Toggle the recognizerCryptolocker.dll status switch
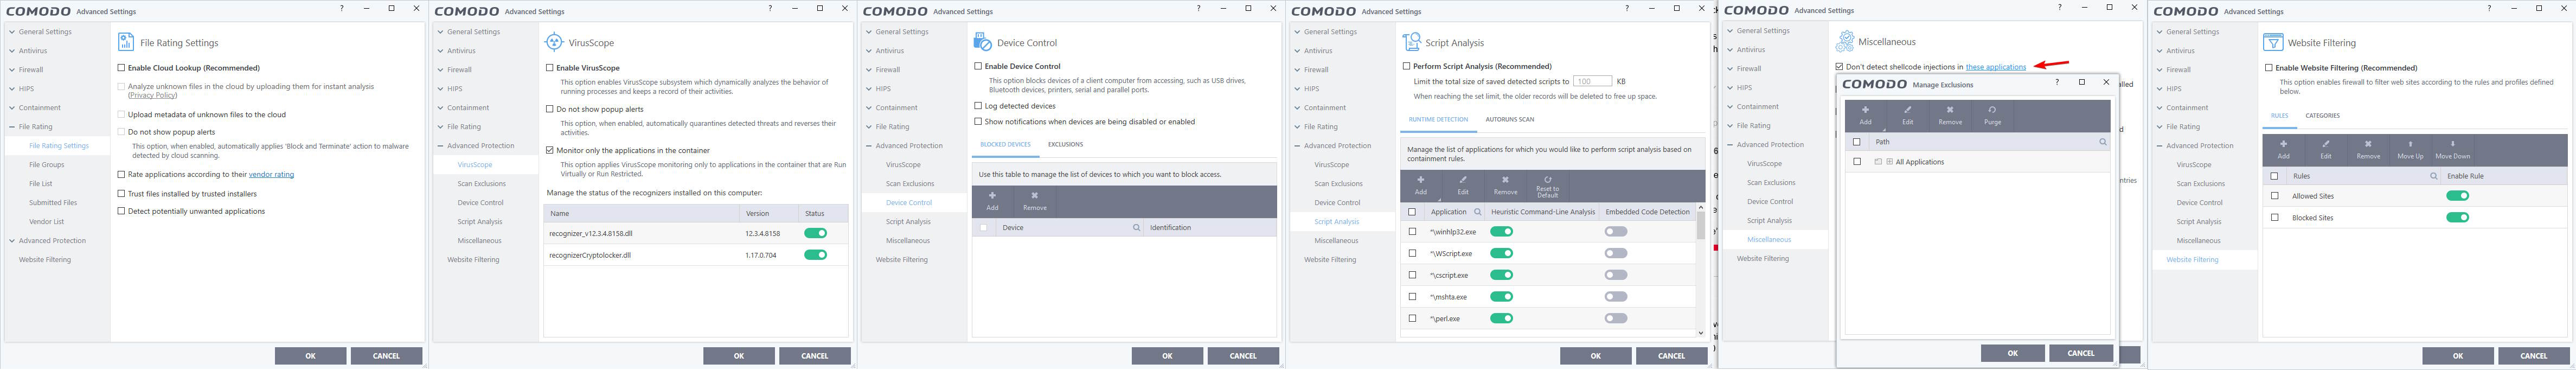The width and height of the screenshot is (2576, 370). 815,255
